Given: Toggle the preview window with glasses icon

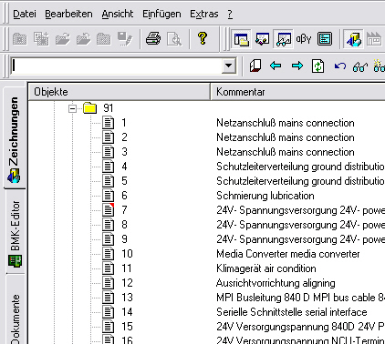Looking at the screenshot, I should (x=283, y=39).
